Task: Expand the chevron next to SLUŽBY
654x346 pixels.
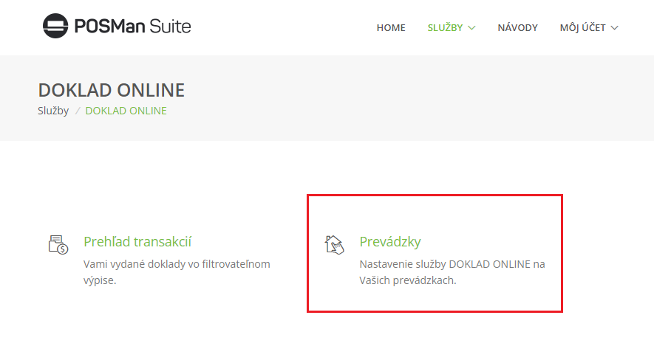Action: pyautogui.click(x=471, y=28)
